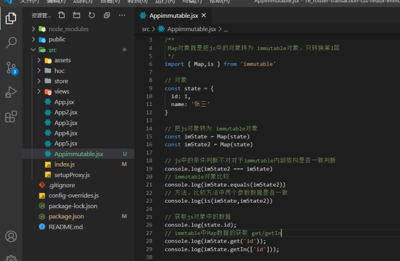
Task: Open package.json file
Action: click(66, 217)
